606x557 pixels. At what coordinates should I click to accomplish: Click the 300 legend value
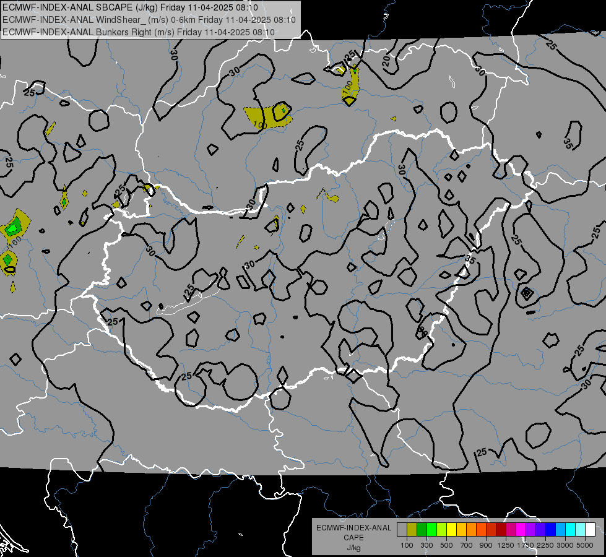point(426,545)
